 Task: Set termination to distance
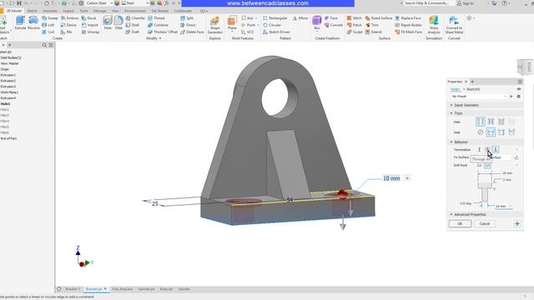click(479, 149)
